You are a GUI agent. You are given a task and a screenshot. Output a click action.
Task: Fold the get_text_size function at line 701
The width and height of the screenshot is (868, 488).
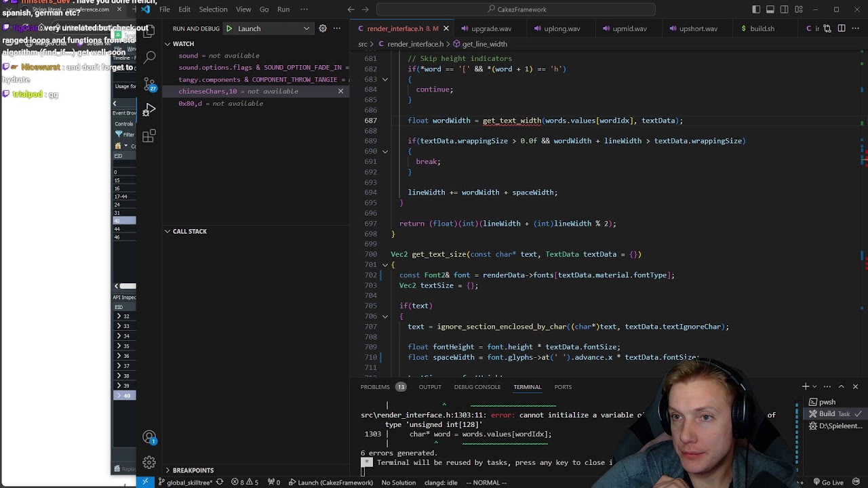point(385,265)
